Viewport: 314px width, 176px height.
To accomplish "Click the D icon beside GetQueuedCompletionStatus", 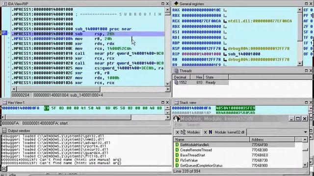I will pos(177,165).
